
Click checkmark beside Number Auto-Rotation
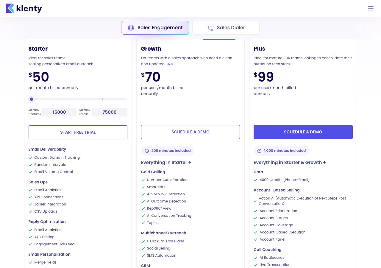click(x=143, y=180)
